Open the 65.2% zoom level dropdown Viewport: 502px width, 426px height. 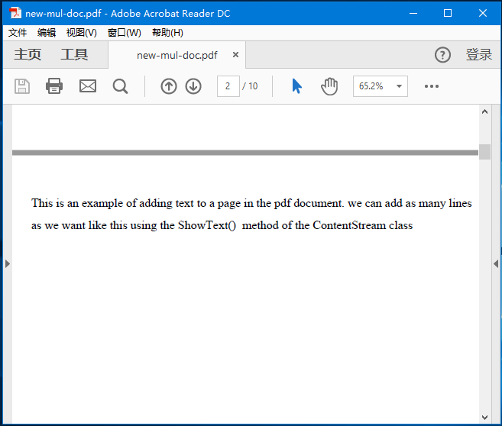coord(381,86)
